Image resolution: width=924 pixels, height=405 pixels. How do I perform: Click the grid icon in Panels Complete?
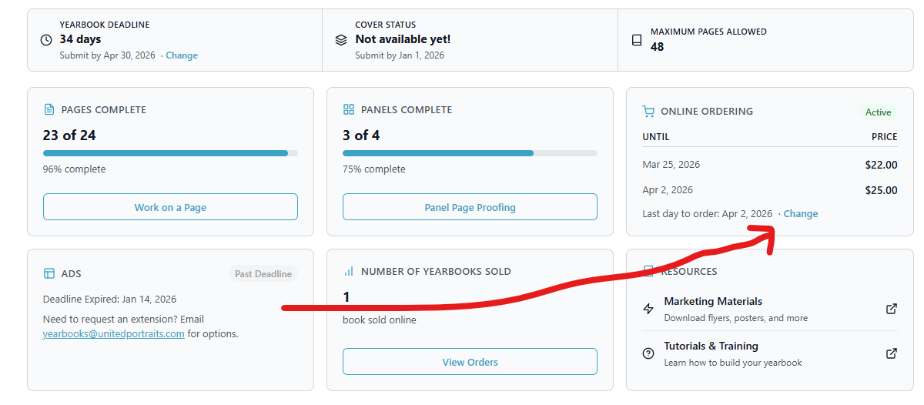(x=349, y=109)
